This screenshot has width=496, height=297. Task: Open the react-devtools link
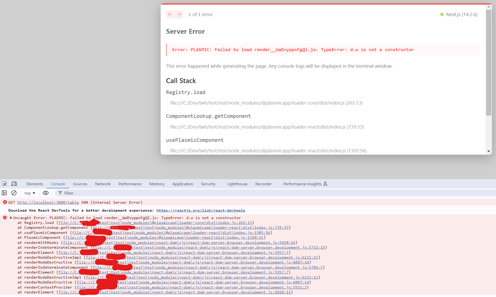coord(201,210)
